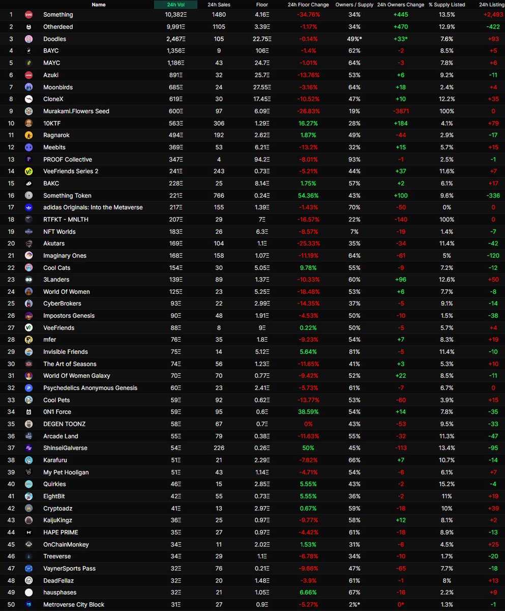The image size is (505, 611).
Task: Click the +2,493 listing change value
Action: [493, 15]
